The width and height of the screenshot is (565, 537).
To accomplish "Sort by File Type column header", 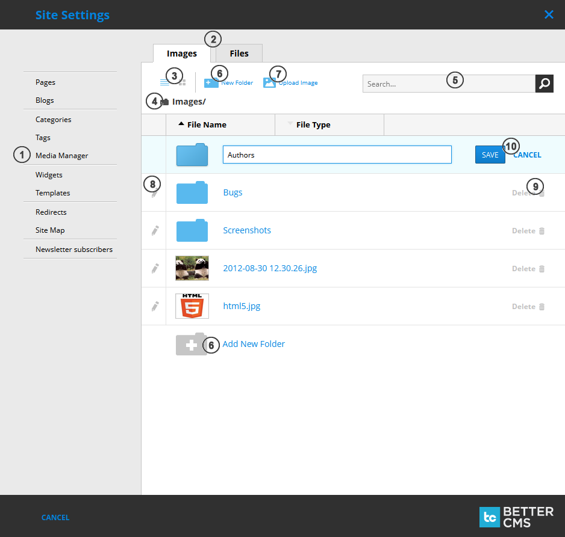I will point(313,125).
